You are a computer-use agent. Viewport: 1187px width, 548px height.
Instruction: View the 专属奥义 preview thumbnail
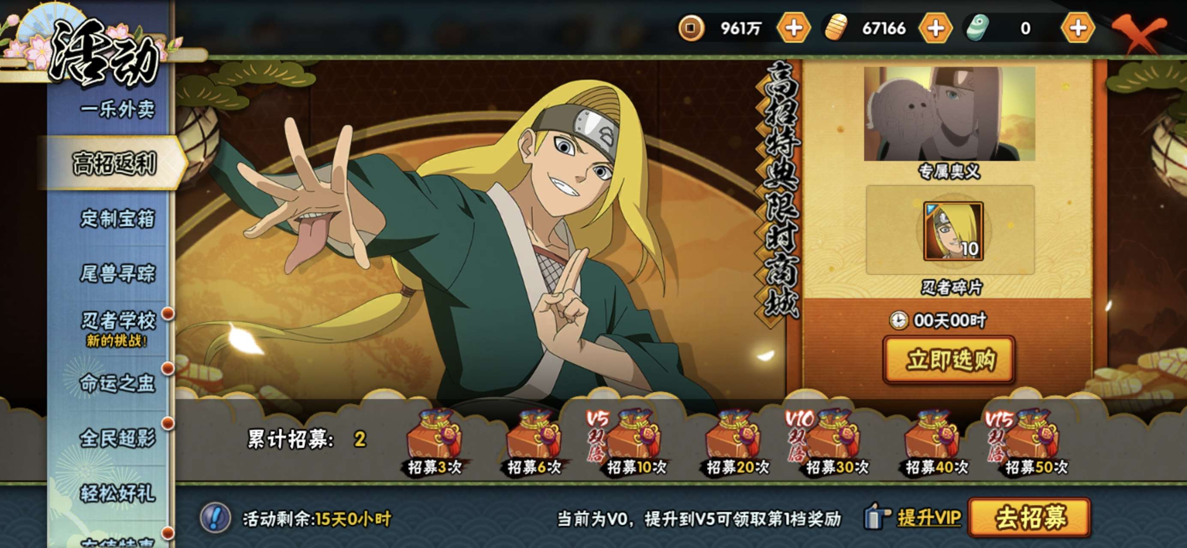pyautogui.click(x=950, y=113)
